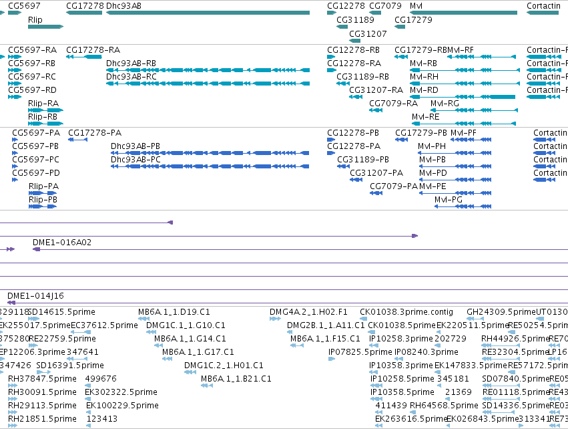
Task: Click the RE32304.5prime label
Action: pyautogui.click(x=515, y=351)
